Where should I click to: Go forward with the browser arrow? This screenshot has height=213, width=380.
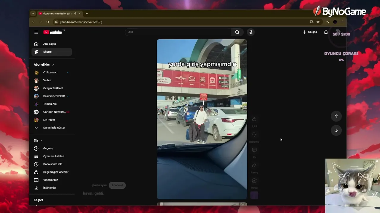[41, 22]
